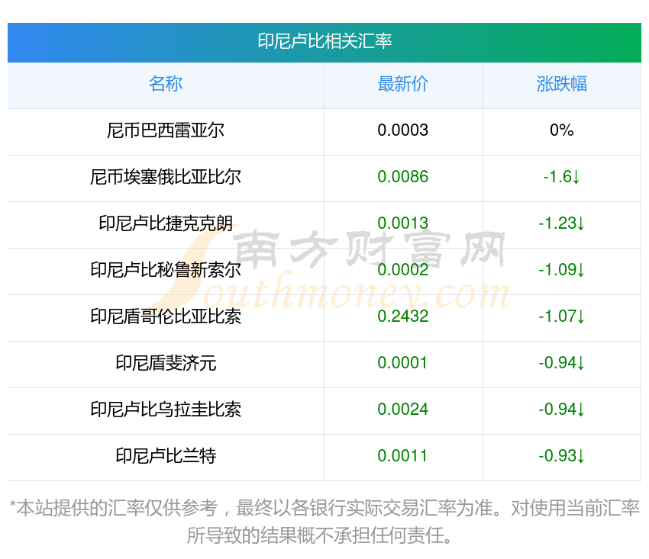Open the 尼币埃塞俄比亚比尔 row name
Viewport: 649px width, 559px height.
[166, 177]
